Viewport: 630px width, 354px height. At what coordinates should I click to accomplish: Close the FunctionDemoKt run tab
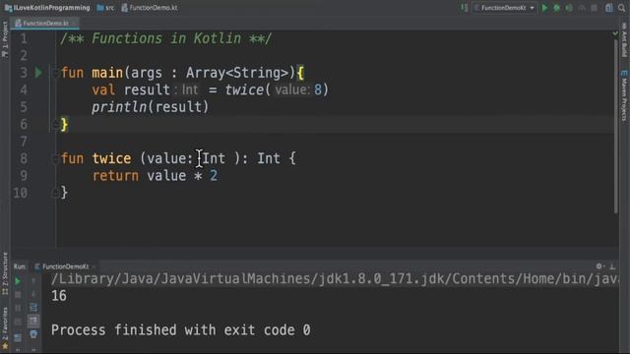pos(94,266)
